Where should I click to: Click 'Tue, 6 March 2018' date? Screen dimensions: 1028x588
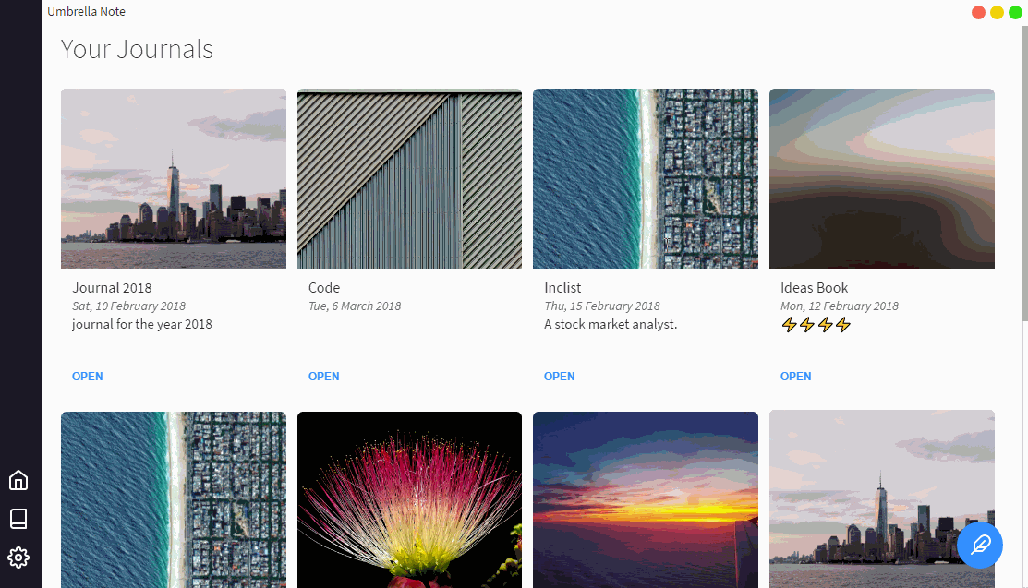pyautogui.click(x=355, y=306)
